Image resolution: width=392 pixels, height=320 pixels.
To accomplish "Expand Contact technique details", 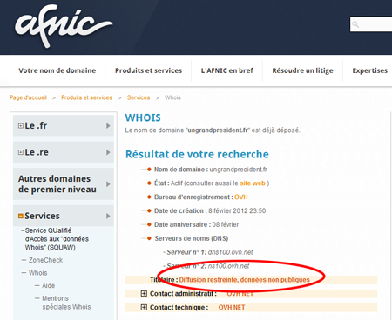I will click(144, 307).
